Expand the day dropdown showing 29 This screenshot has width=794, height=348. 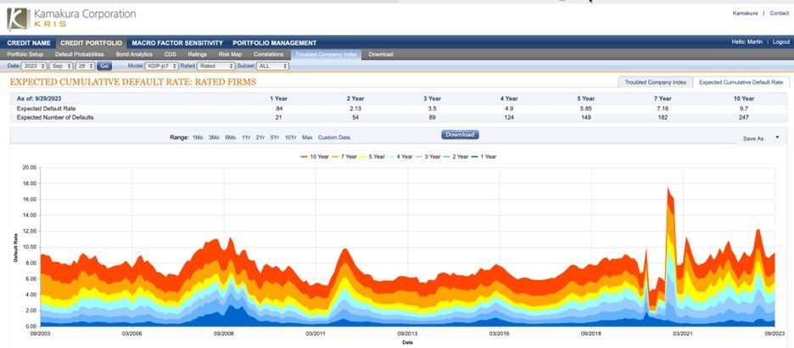[x=85, y=66]
